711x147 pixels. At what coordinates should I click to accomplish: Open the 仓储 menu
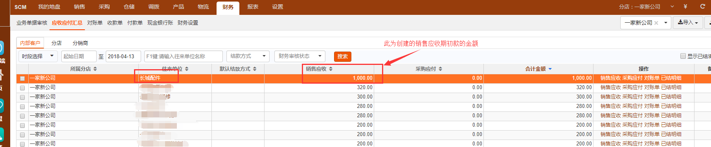point(129,7)
